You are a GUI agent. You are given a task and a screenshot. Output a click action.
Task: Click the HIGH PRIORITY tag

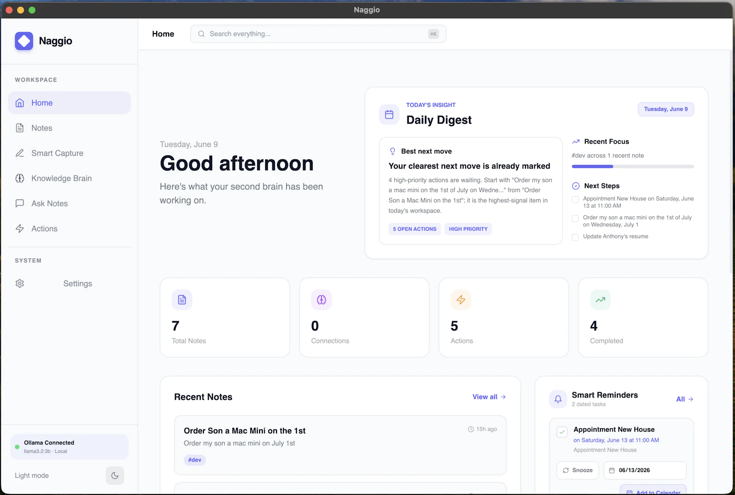(468, 229)
